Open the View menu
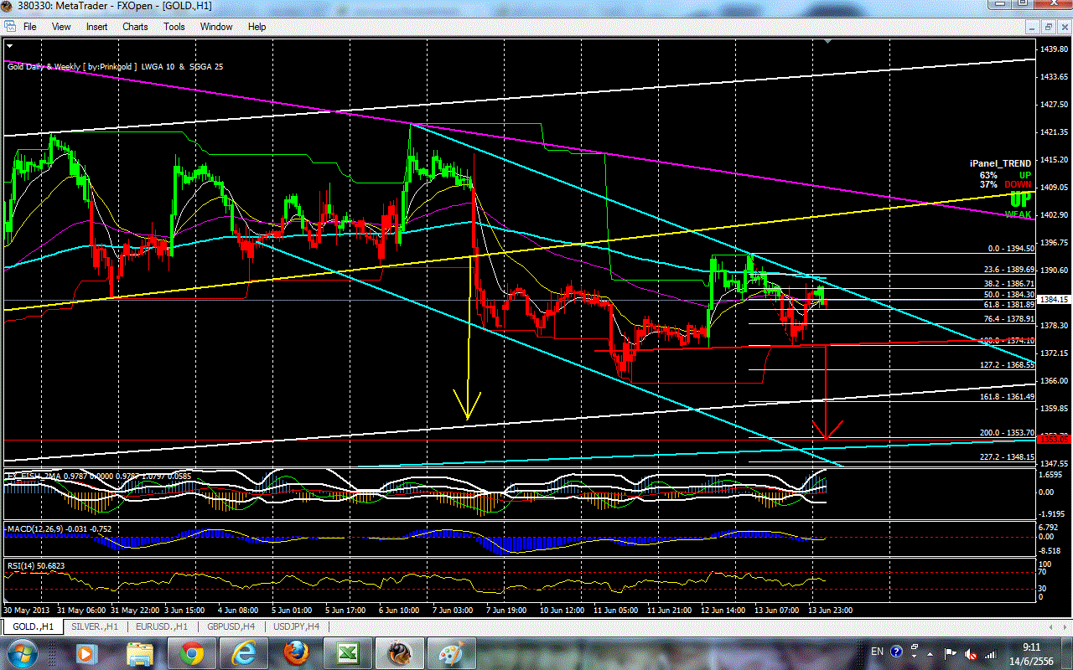 (x=61, y=27)
